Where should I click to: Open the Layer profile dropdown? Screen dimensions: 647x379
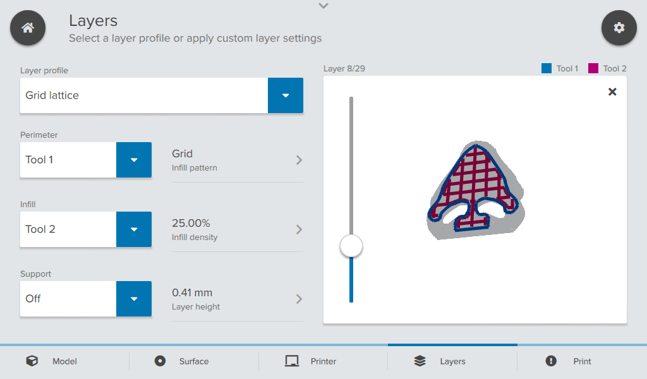pyautogui.click(x=286, y=95)
